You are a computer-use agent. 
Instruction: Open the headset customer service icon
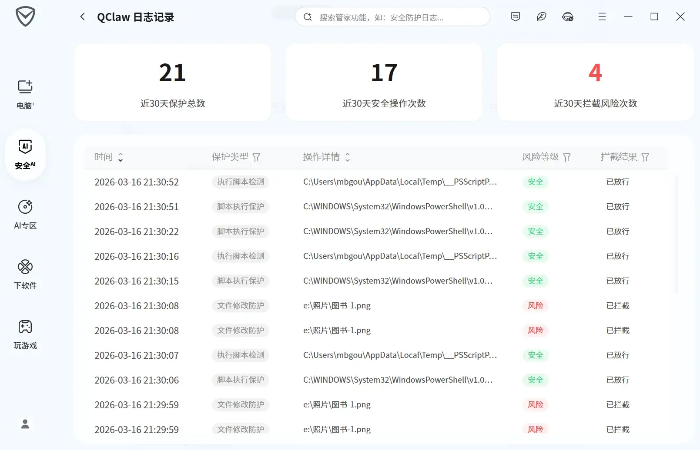[x=568, y=17]
